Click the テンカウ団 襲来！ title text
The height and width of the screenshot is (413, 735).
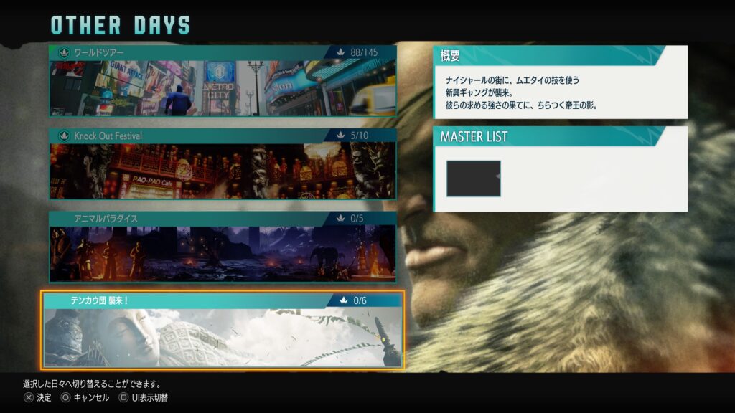click(x=99, y=300)
